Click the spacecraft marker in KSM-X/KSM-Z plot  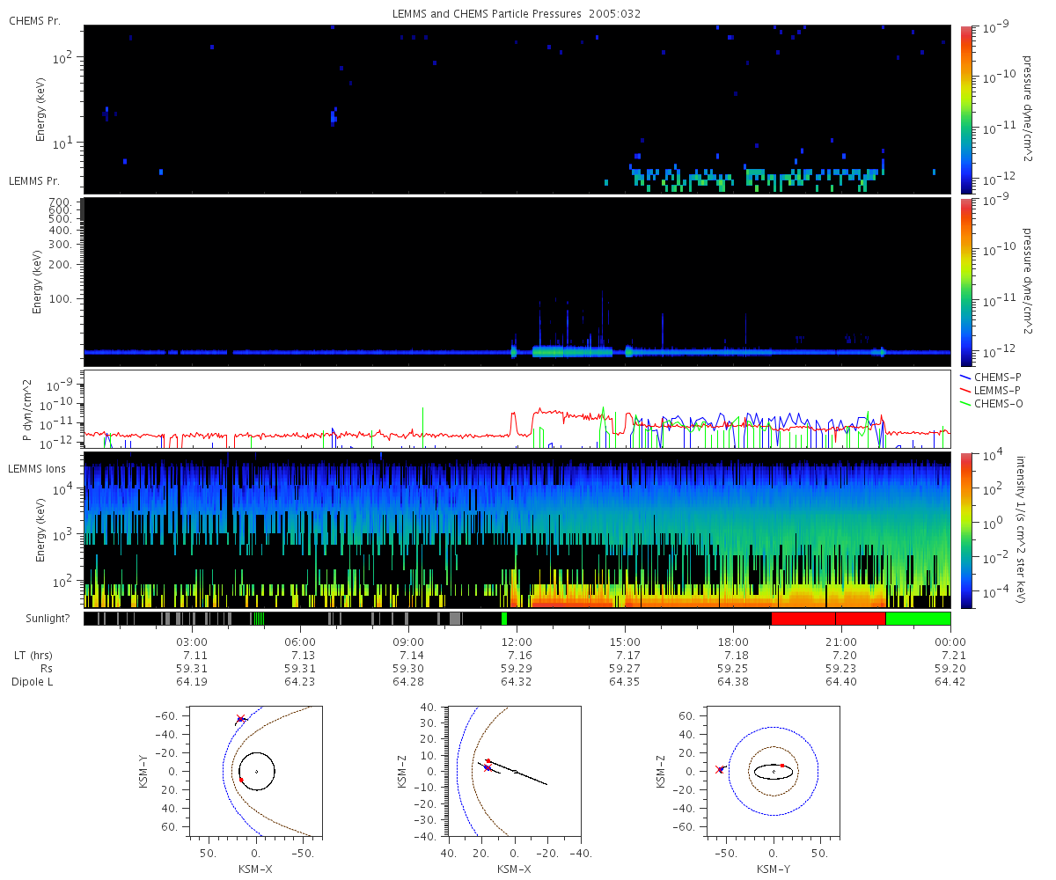[x=487, y=768]
